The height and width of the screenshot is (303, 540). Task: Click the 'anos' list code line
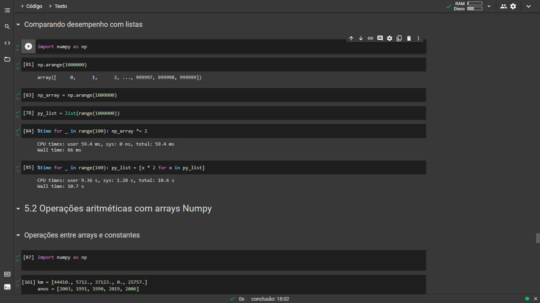tap(88, 289)
